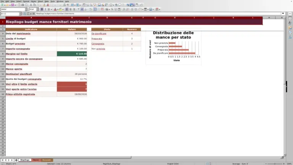Screen dimensions: 293x165
Task: Toggle Align left
Action: (67, 9)
